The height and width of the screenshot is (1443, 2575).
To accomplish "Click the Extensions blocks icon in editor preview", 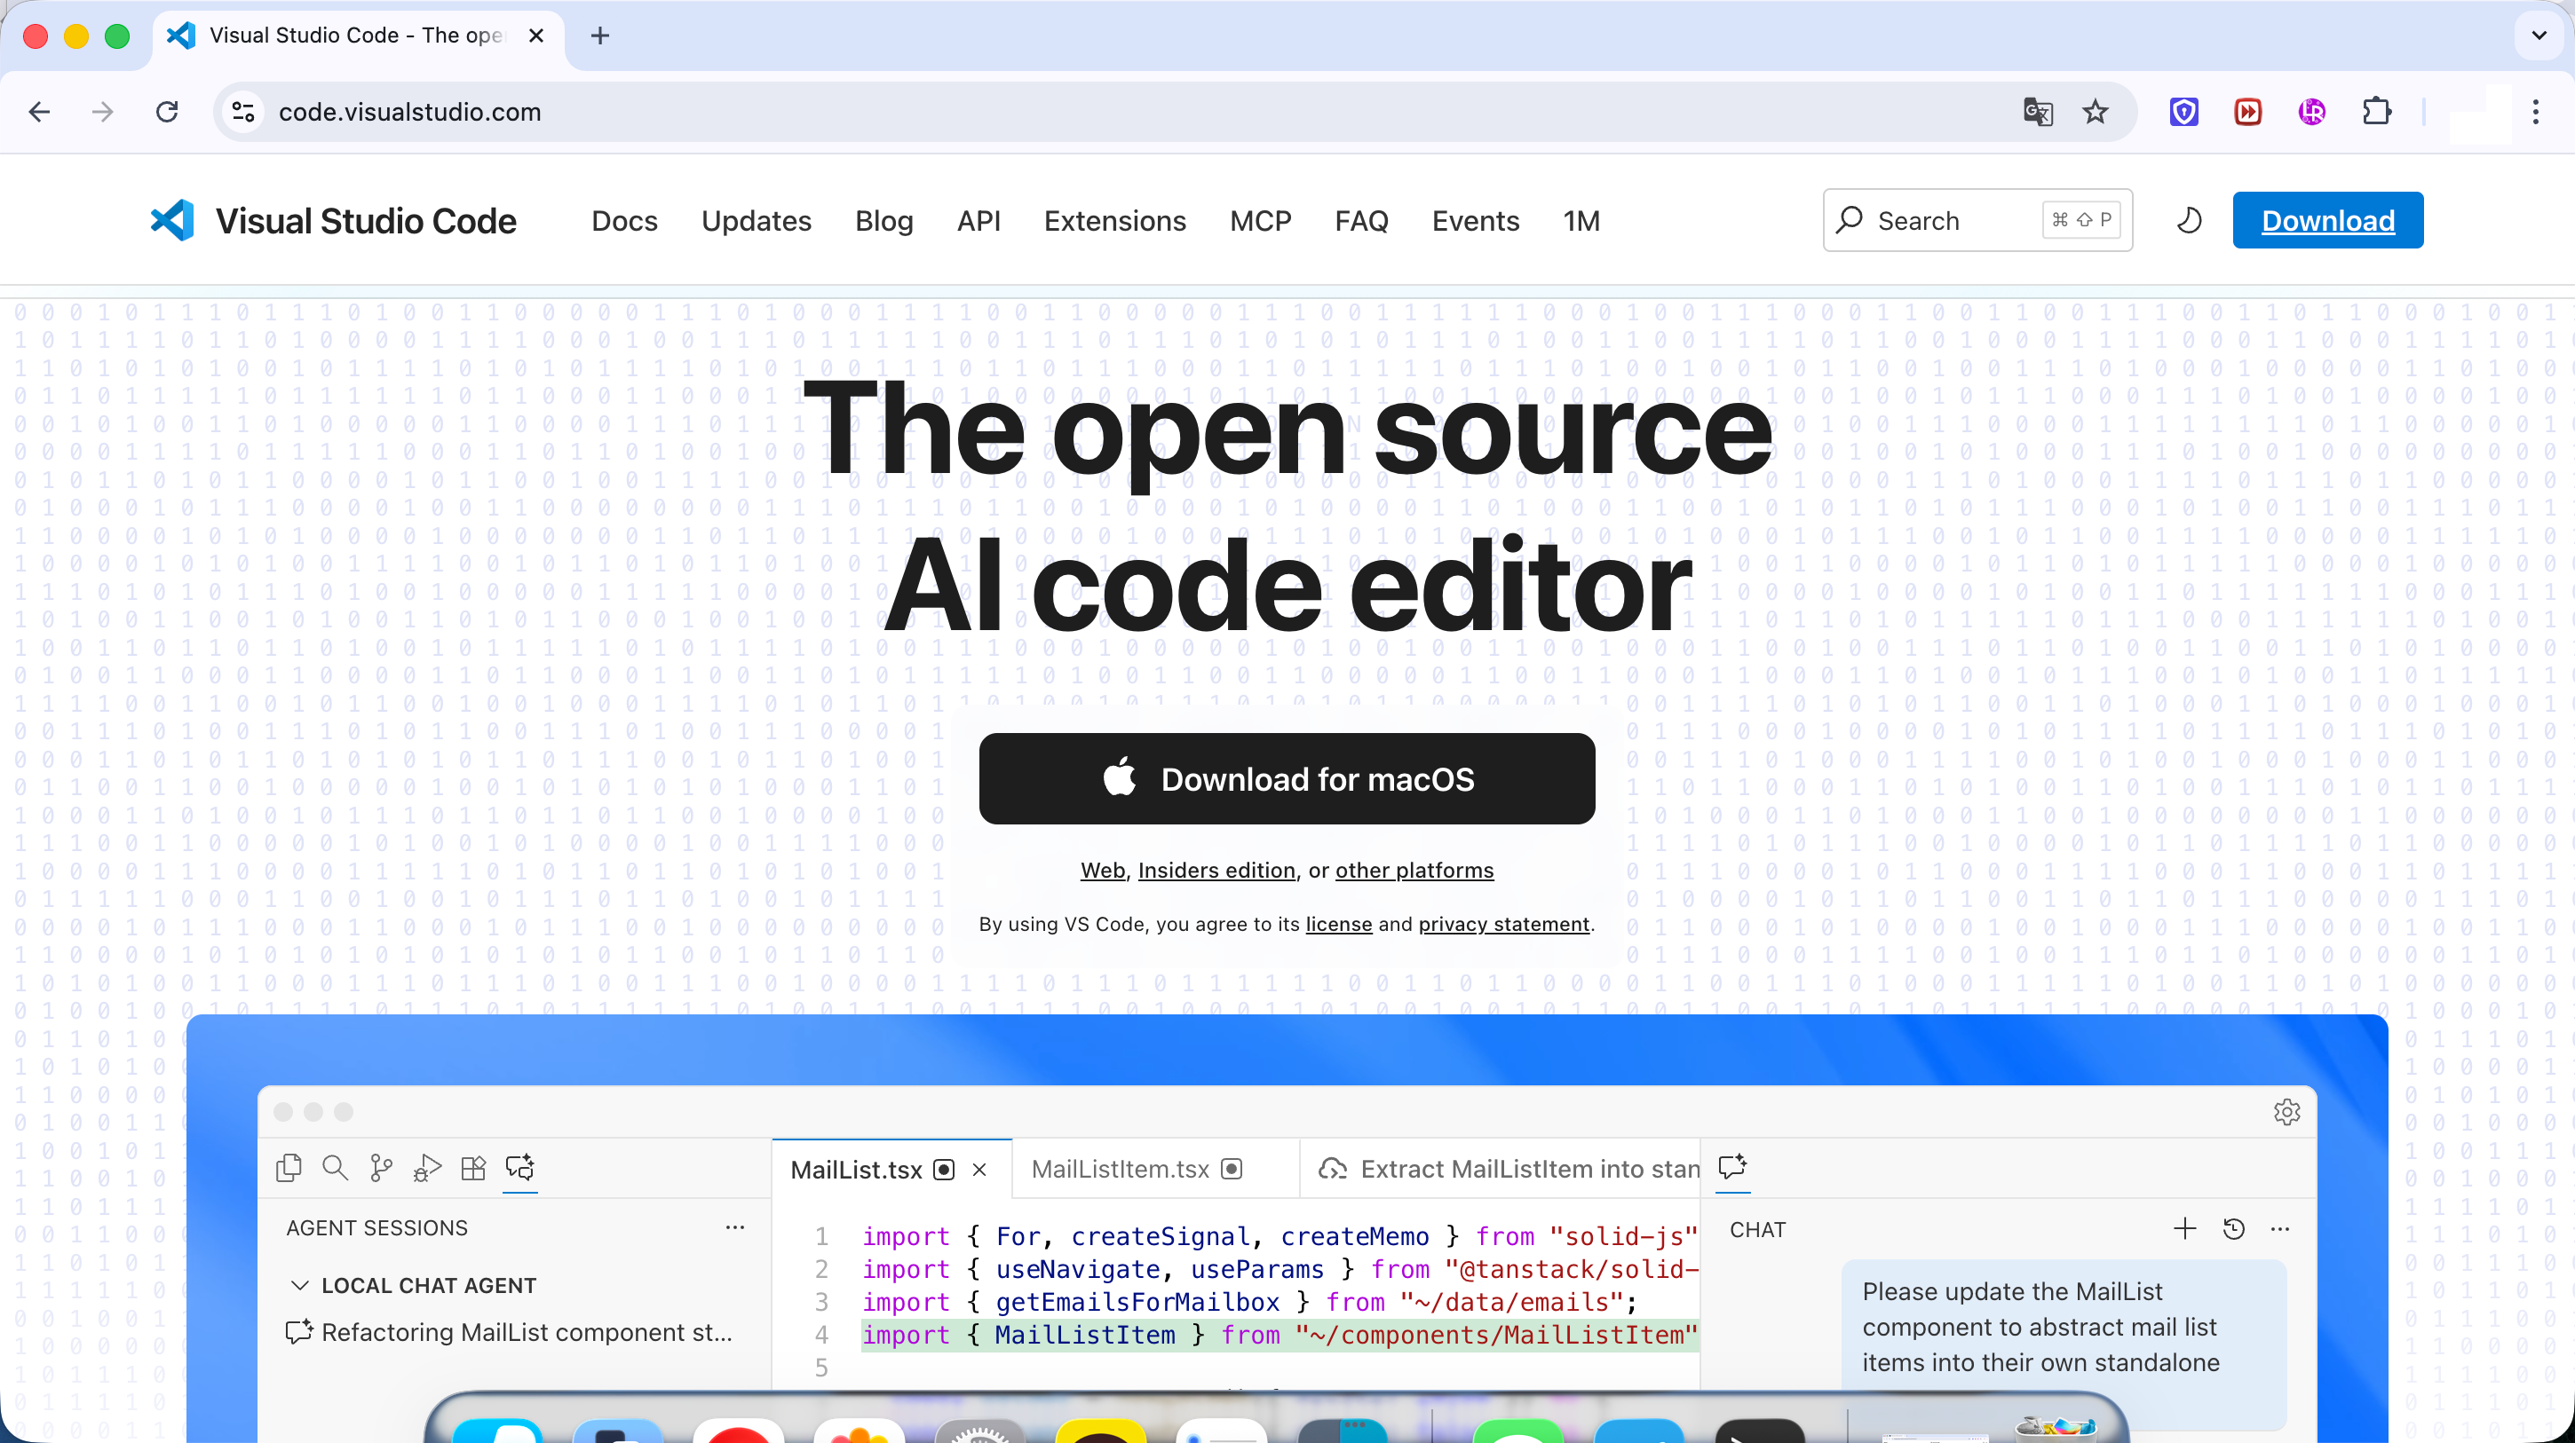I will tap(472, 1167).
